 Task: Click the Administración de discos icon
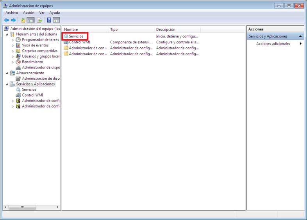point(18,79)
